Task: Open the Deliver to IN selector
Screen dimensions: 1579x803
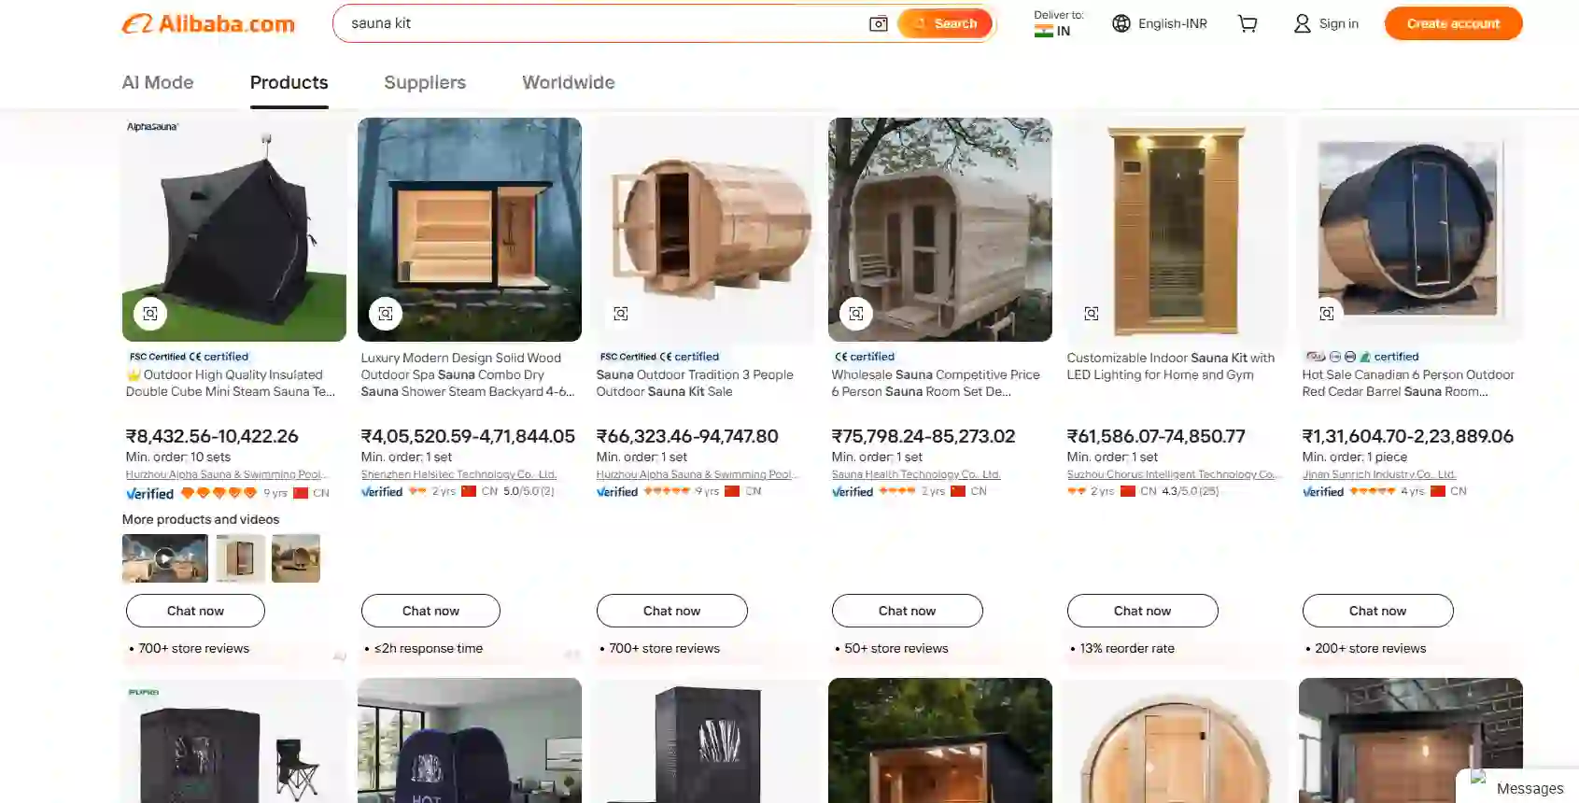Action: (1058, 23)
